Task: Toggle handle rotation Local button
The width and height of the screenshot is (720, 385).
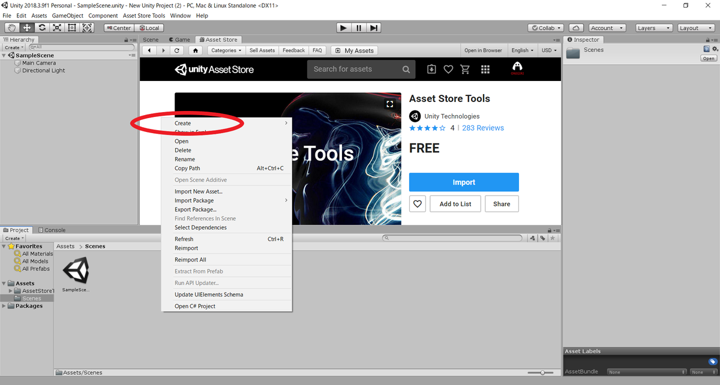Action: [x=148, y=28]
